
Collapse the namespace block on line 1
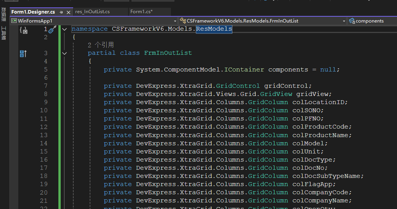point(64,29)
